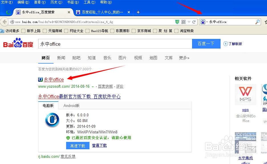Click the browser back arrow button
267x164 pixels.
coord(5,22)
